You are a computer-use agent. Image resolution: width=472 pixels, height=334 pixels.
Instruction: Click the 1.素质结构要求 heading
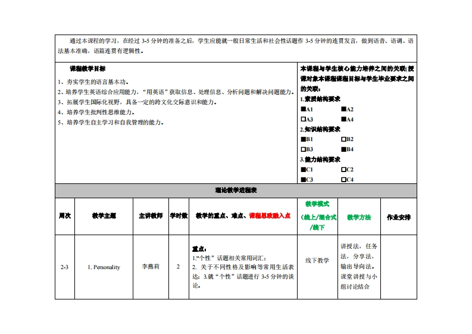click(320, 99)
